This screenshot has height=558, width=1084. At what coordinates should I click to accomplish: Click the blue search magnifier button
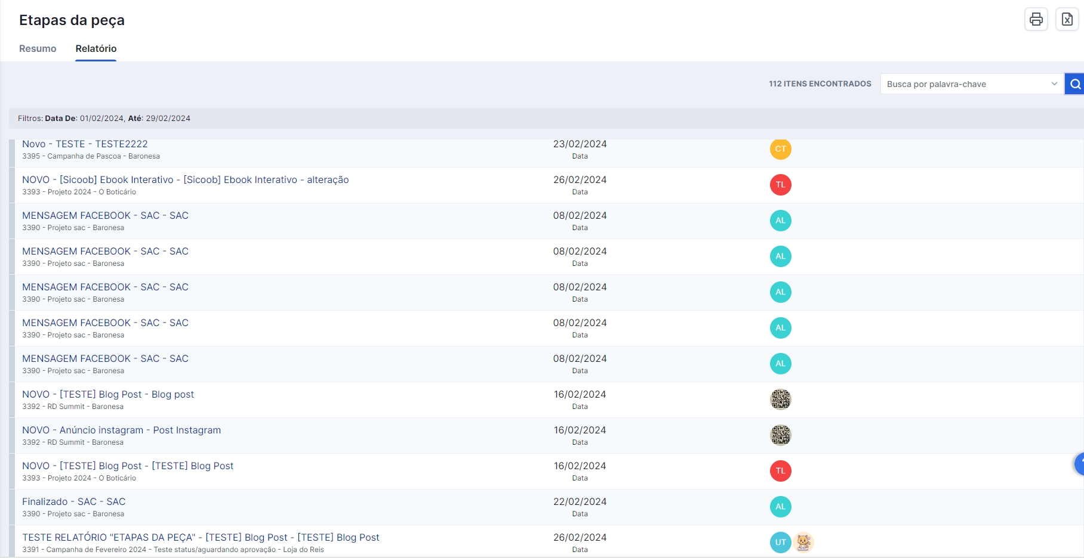[1075, 84]
